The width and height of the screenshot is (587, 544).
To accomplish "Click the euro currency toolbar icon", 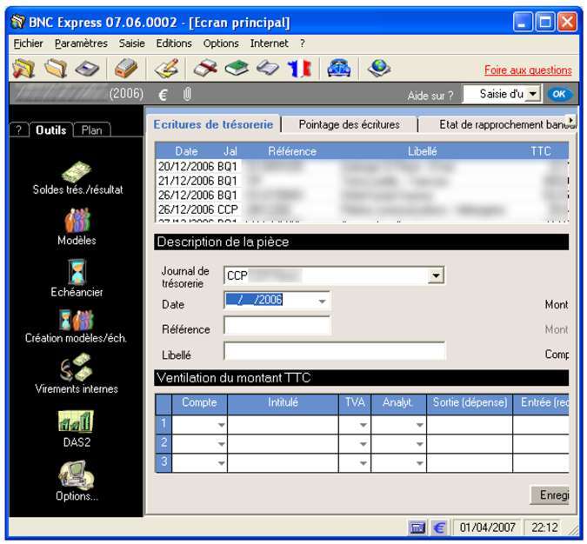I will pyautogui.click(x=163, y=94).
